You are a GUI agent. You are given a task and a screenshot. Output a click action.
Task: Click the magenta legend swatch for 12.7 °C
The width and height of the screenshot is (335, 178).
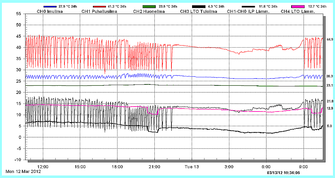[x=298, y=7]
